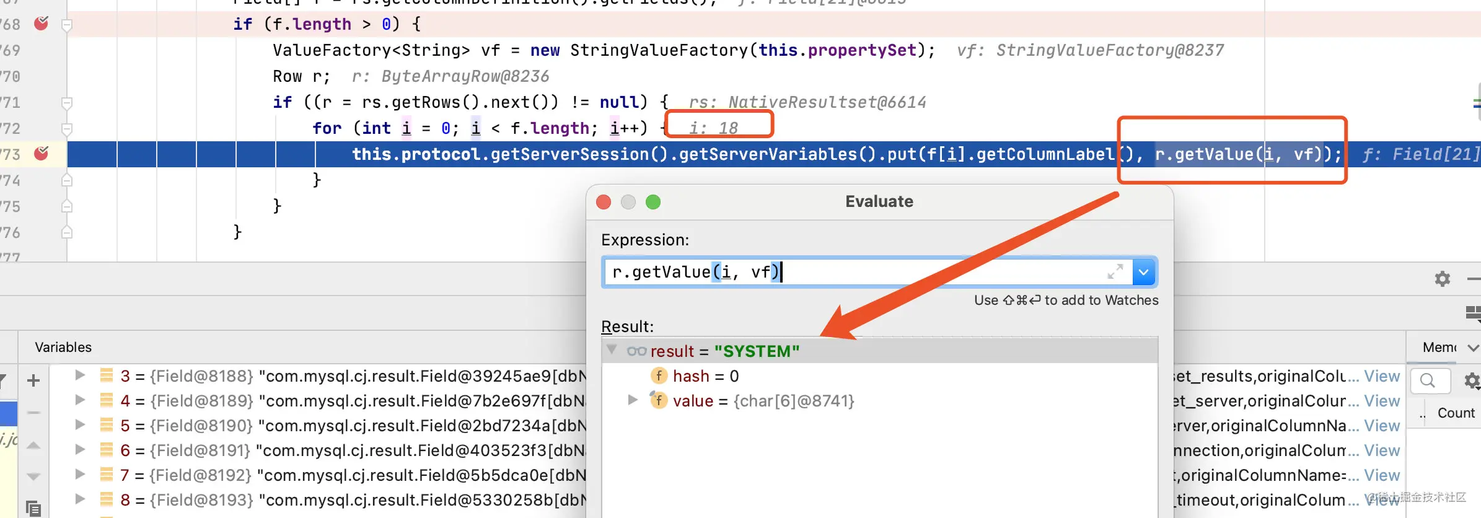1481x518 pixels.
Task: Open the expression history dropdown
Action: 1144,272
